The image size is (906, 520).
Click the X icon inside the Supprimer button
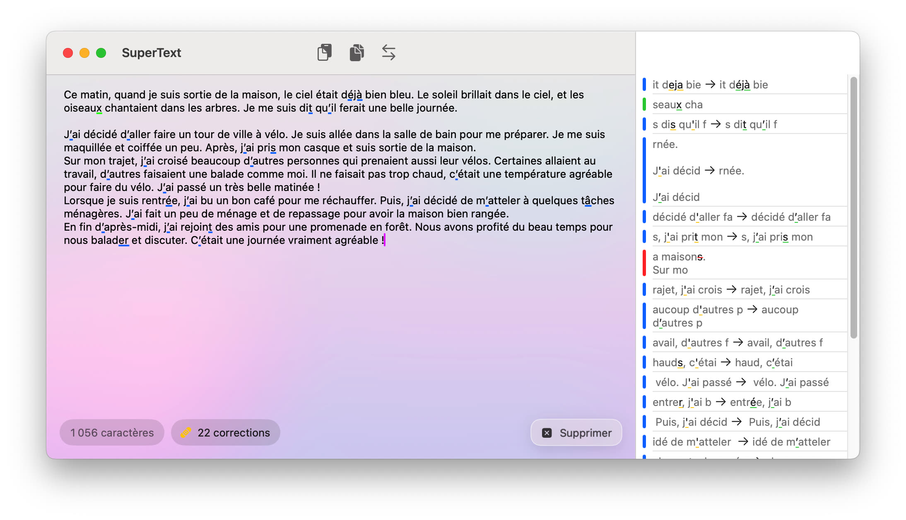[547, 432]
